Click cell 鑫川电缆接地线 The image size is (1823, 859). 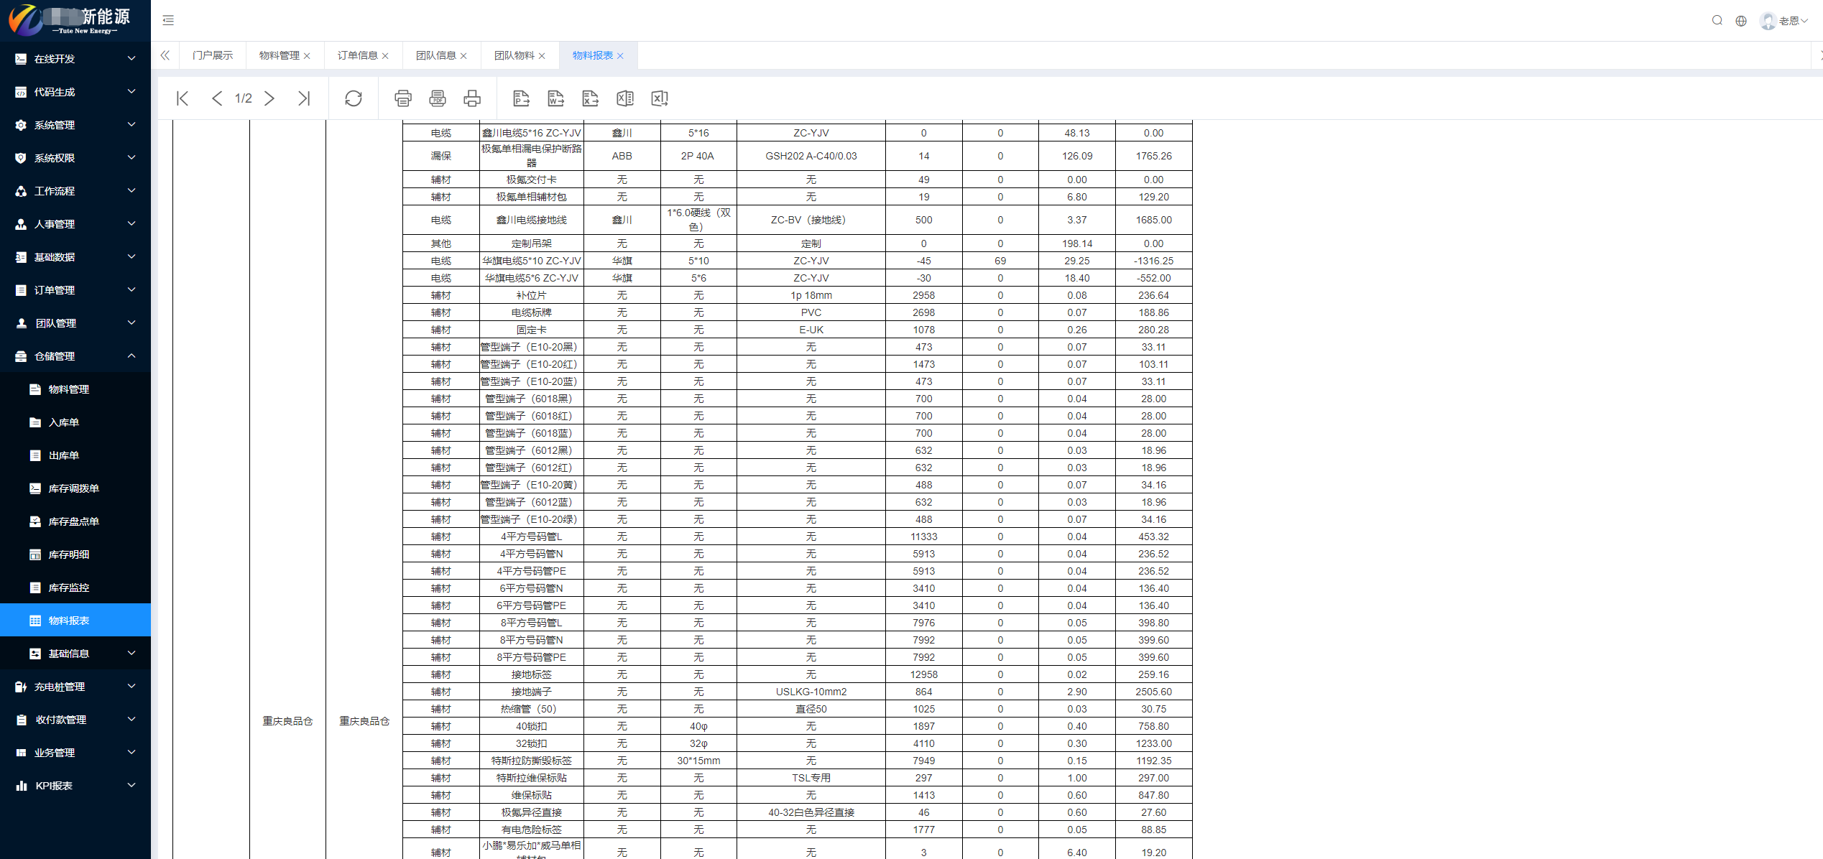point(532,220)
